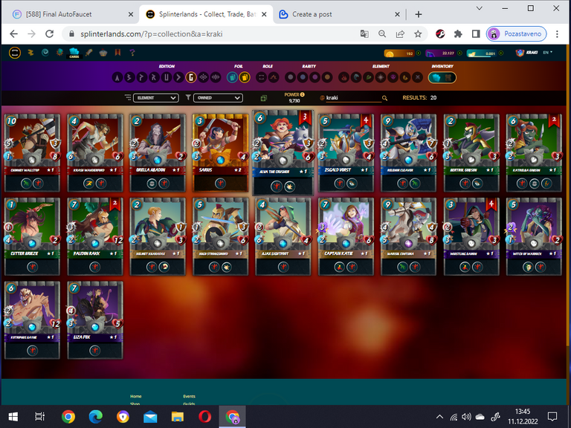Open the Alva the Crusher card

[283, 153]
